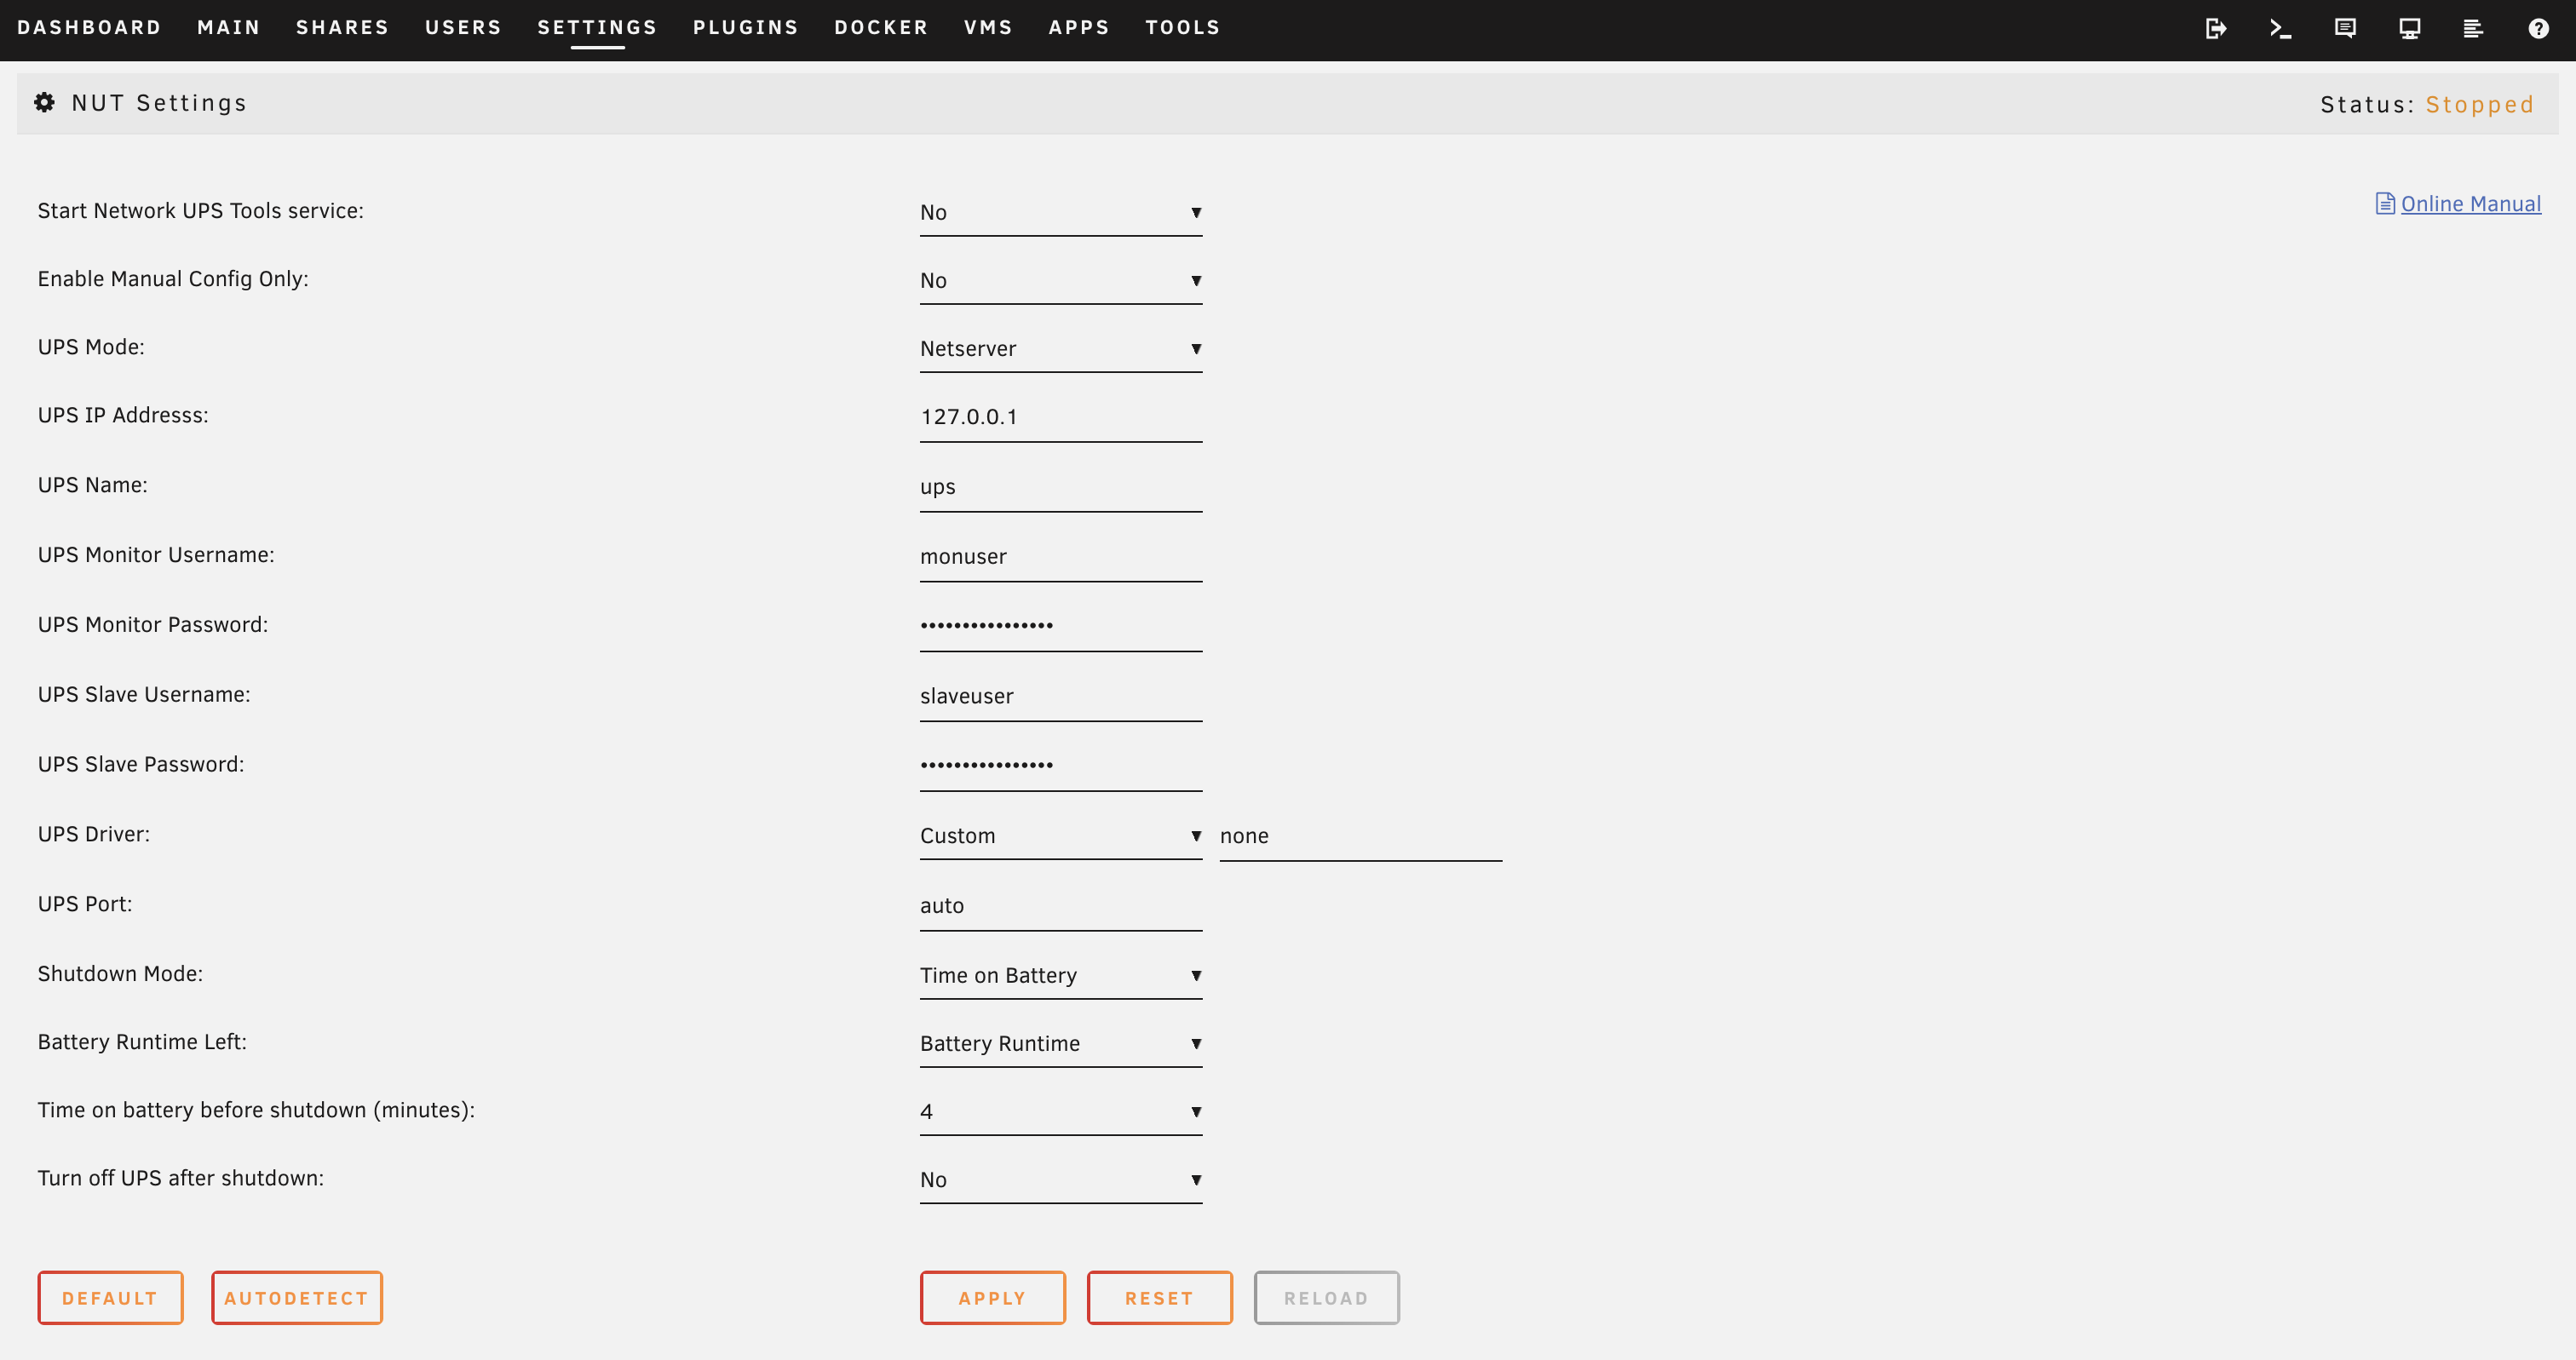Click the 'Stopped' status text
This screenshot has width=2576, height=1360.
(2480, 105)
